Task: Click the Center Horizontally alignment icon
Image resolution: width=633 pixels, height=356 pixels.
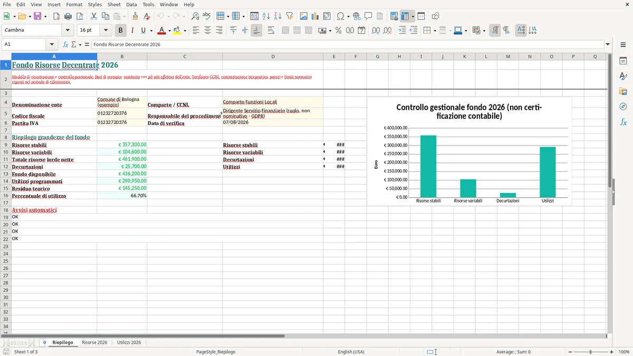Action: [208, 31]
